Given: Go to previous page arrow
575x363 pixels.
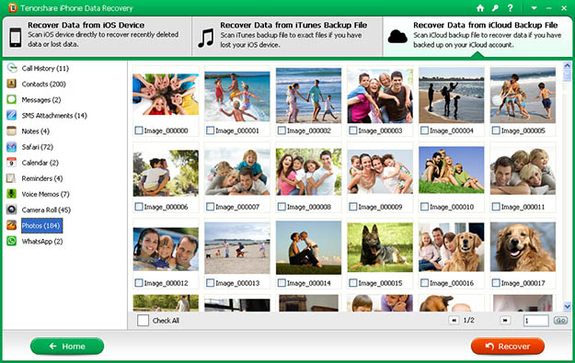Looking at the screenshot, I should (454, 320).
